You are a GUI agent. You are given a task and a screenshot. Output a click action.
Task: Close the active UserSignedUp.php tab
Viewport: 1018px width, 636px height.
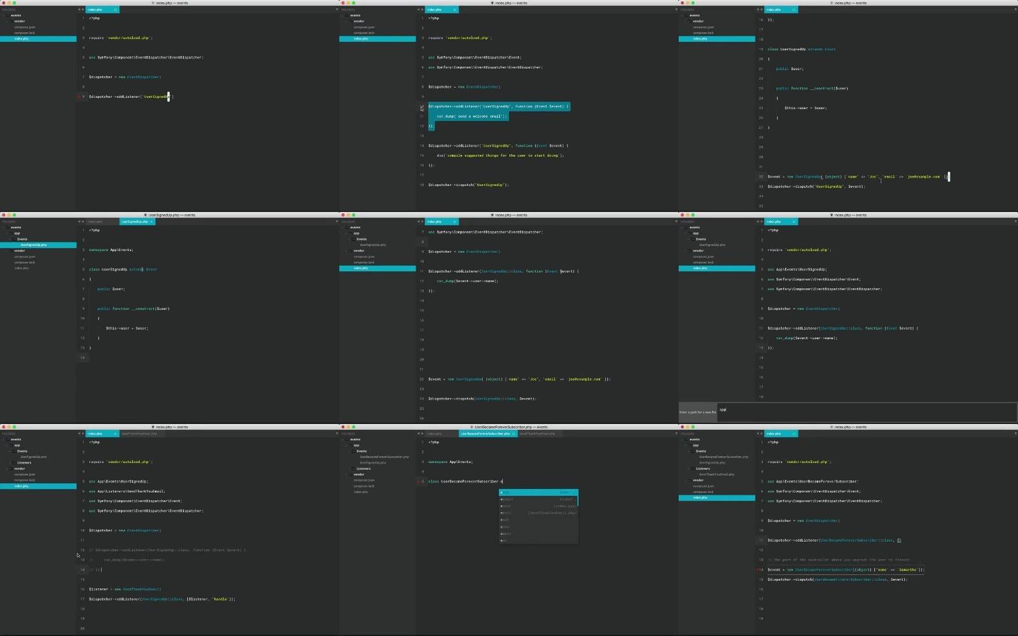point(151,222)
